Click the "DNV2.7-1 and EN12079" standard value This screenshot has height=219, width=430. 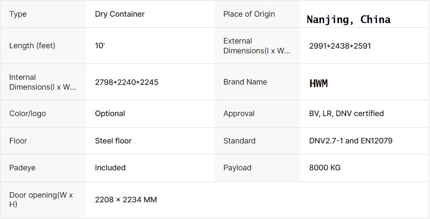point(350,141)
